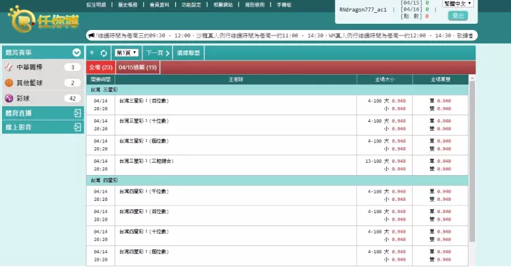The image size is (511, 267).
Task: Bet 小 0.940 on 三星彩 個位數
Action: (399, 149)
